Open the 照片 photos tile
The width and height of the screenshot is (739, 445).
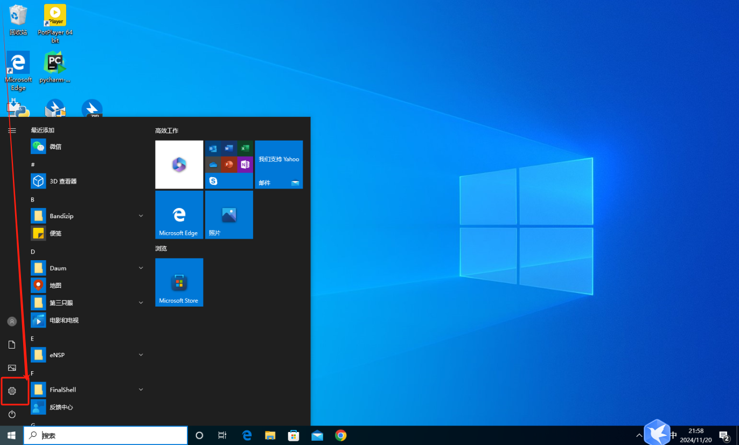(x=229, y=214)
